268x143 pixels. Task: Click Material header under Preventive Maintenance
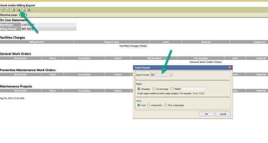click(x=257, y=74)
